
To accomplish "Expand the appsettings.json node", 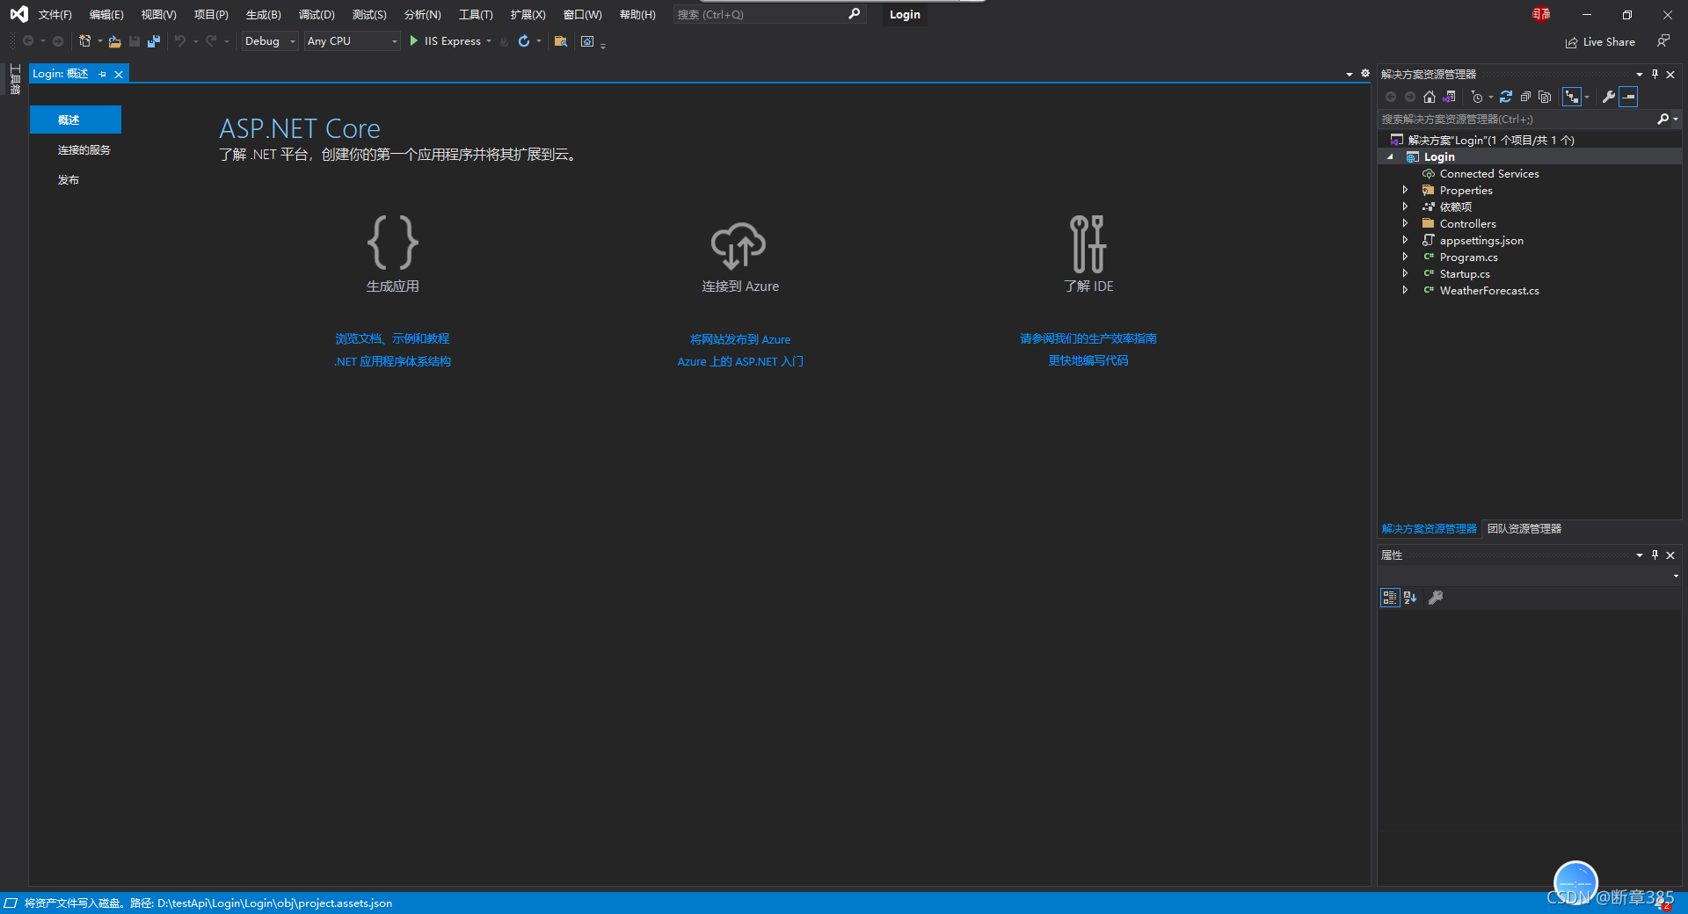I will pos(1405,240).
